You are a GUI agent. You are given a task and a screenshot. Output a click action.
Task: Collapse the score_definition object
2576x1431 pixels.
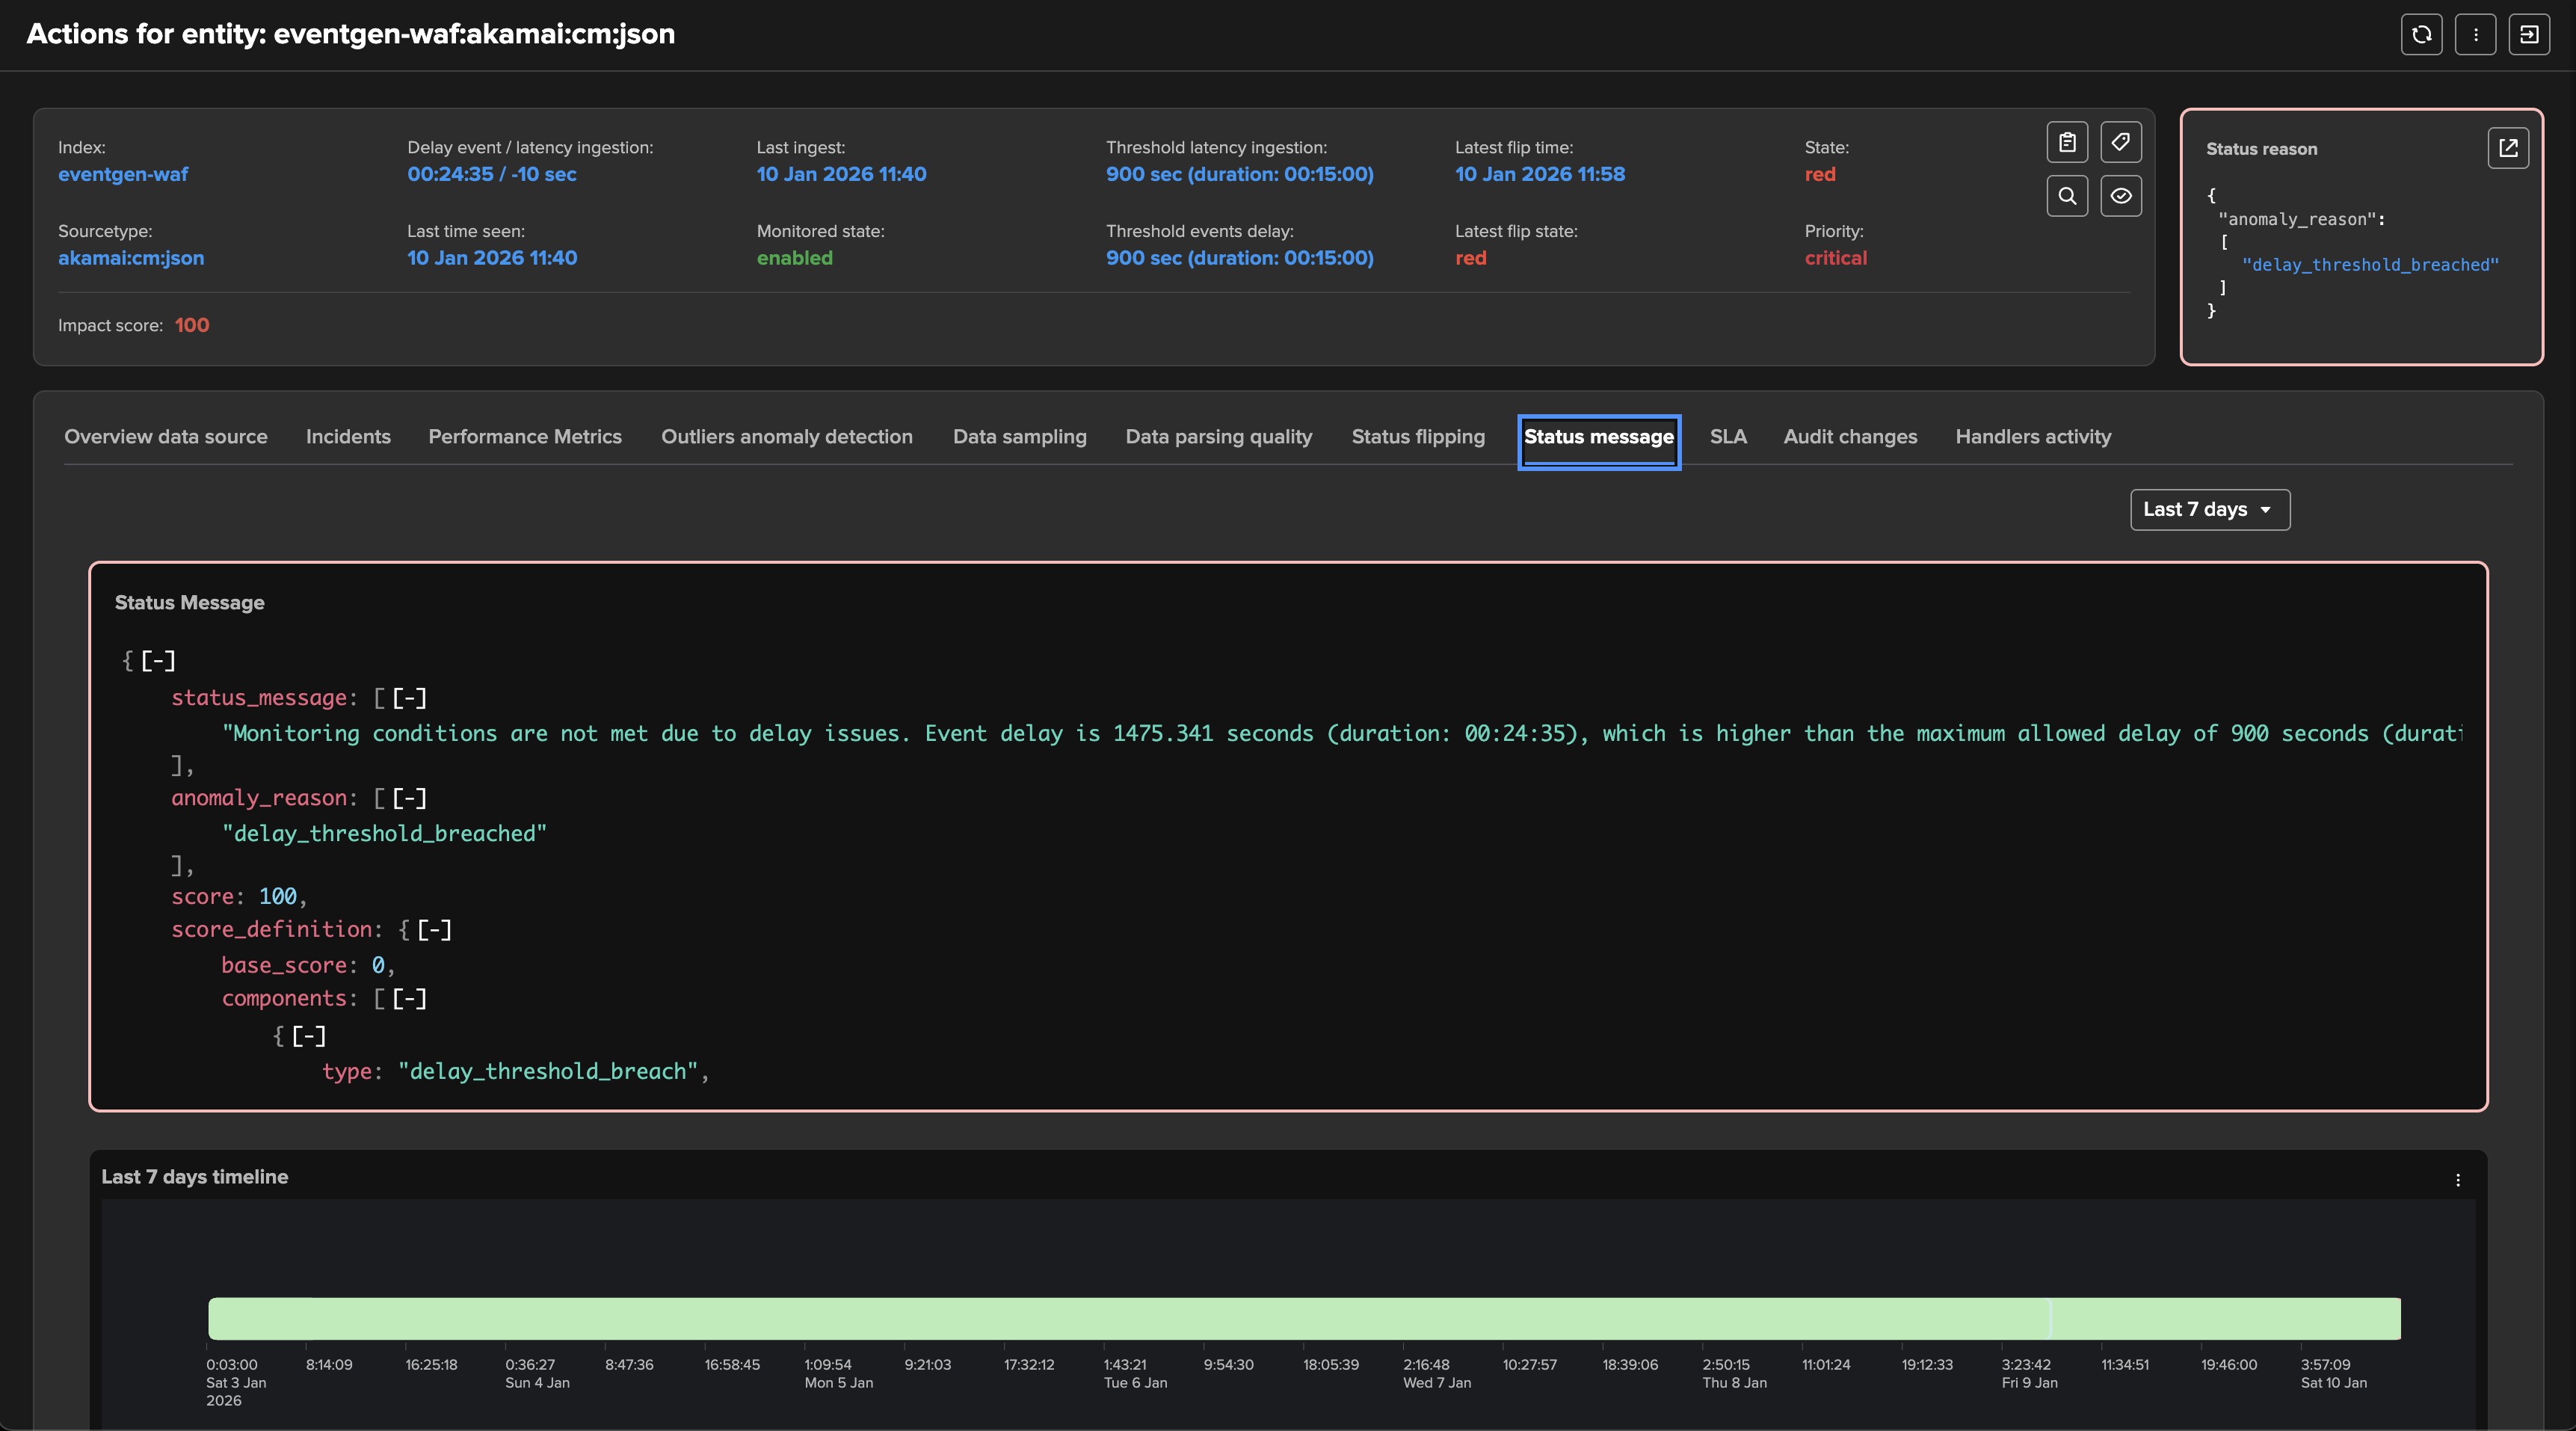tap(434, 930)
